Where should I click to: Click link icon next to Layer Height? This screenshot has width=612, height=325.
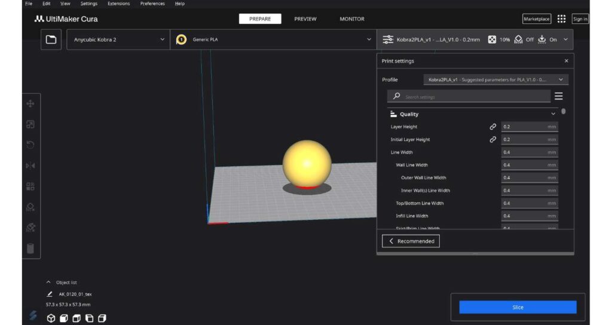pyautogui.click(x=493, y=127)
